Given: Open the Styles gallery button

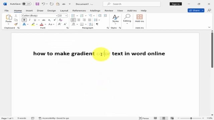Looking at the screenshot, I should [x=115, y=19].
